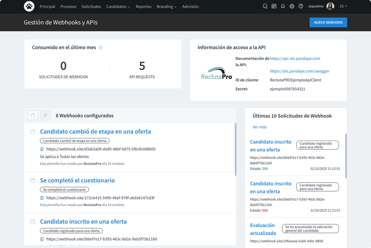371x248 pixels.
Task: Open the chat messages icon
Action: click(x=265, y=6)
